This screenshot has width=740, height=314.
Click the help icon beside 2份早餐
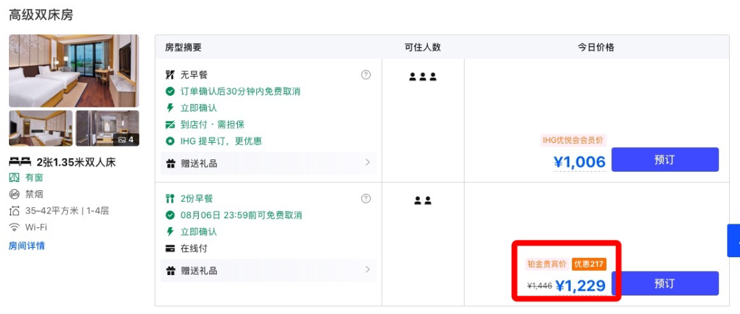point(366,199)
